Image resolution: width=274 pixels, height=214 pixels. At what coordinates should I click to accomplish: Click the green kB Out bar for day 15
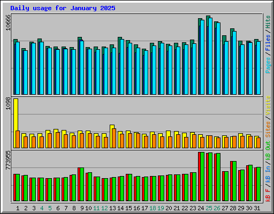coord(130,188)
